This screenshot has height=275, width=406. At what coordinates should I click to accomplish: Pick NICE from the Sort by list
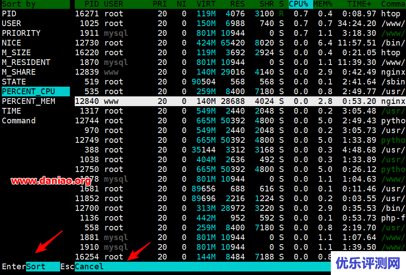point(11,43)
